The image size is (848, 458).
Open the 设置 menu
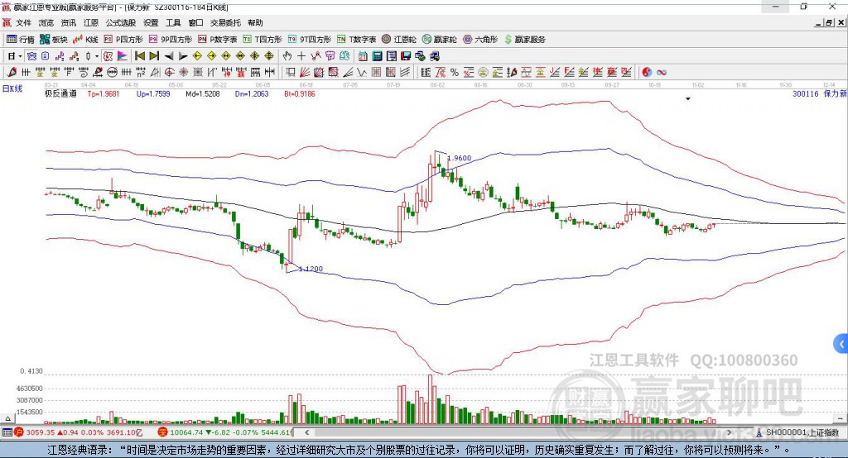pos(151,22)
